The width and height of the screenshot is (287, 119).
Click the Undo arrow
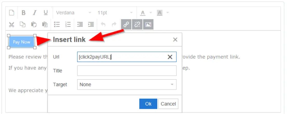(103, 24)
